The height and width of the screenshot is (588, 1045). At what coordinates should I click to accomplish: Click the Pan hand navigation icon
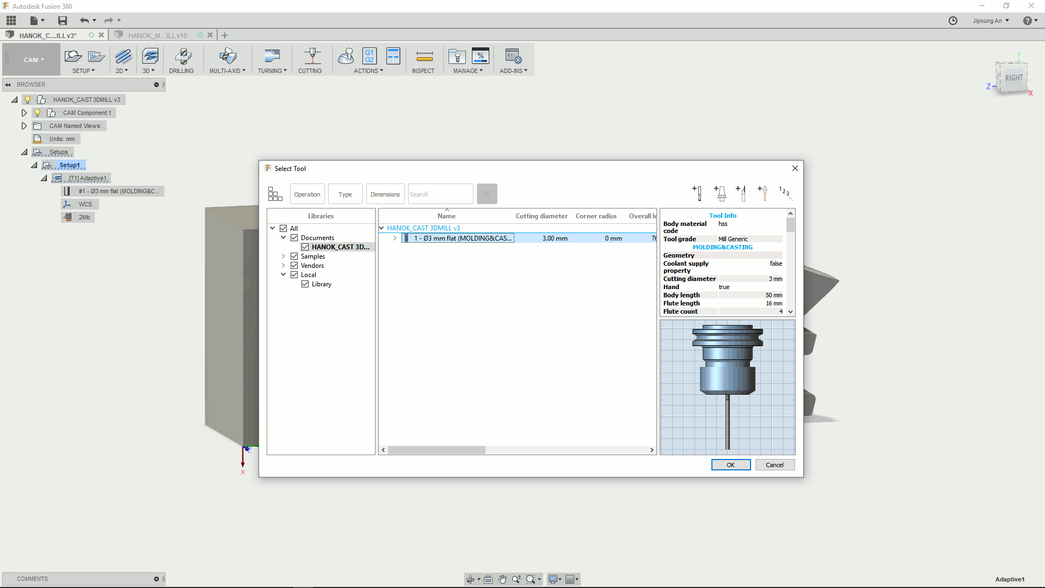point(502,579)
